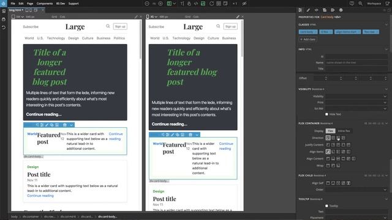Click the body breadcrumb in bottom bar
392x220 pixels.
click(x=14, y=216)
